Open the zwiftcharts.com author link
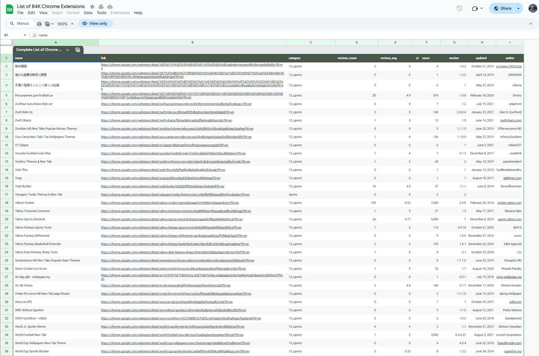Image resolution: width=539 pixels, height=356 pixels. [x=511, y=120]
